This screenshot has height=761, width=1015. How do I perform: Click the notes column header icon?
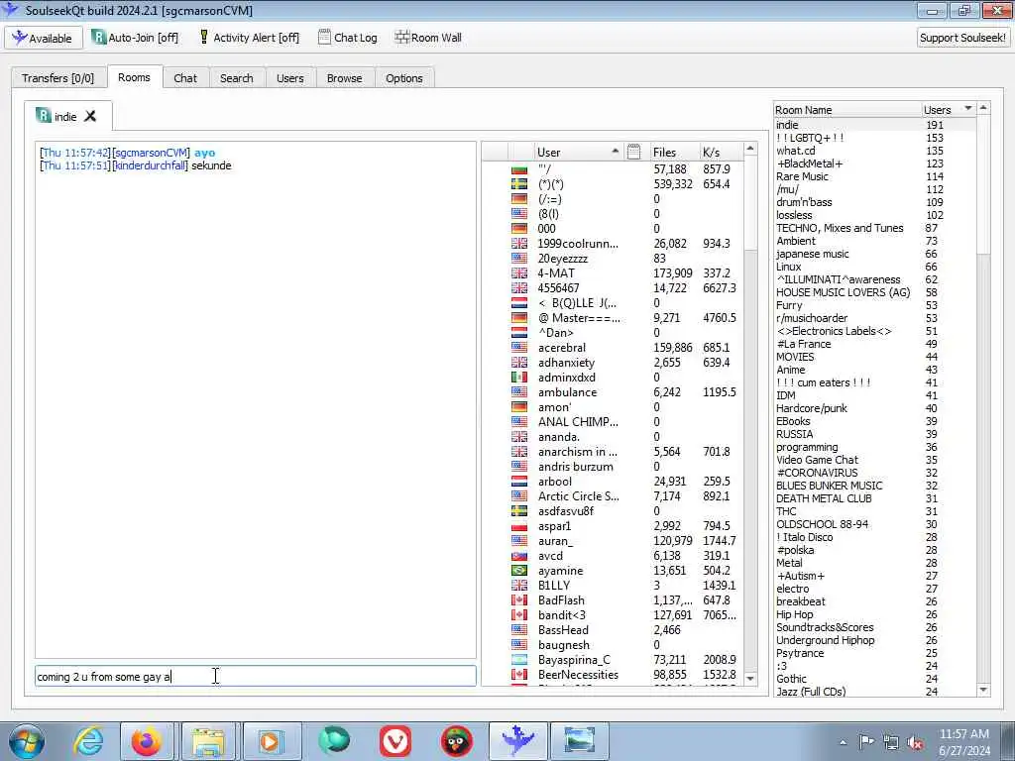634,152
